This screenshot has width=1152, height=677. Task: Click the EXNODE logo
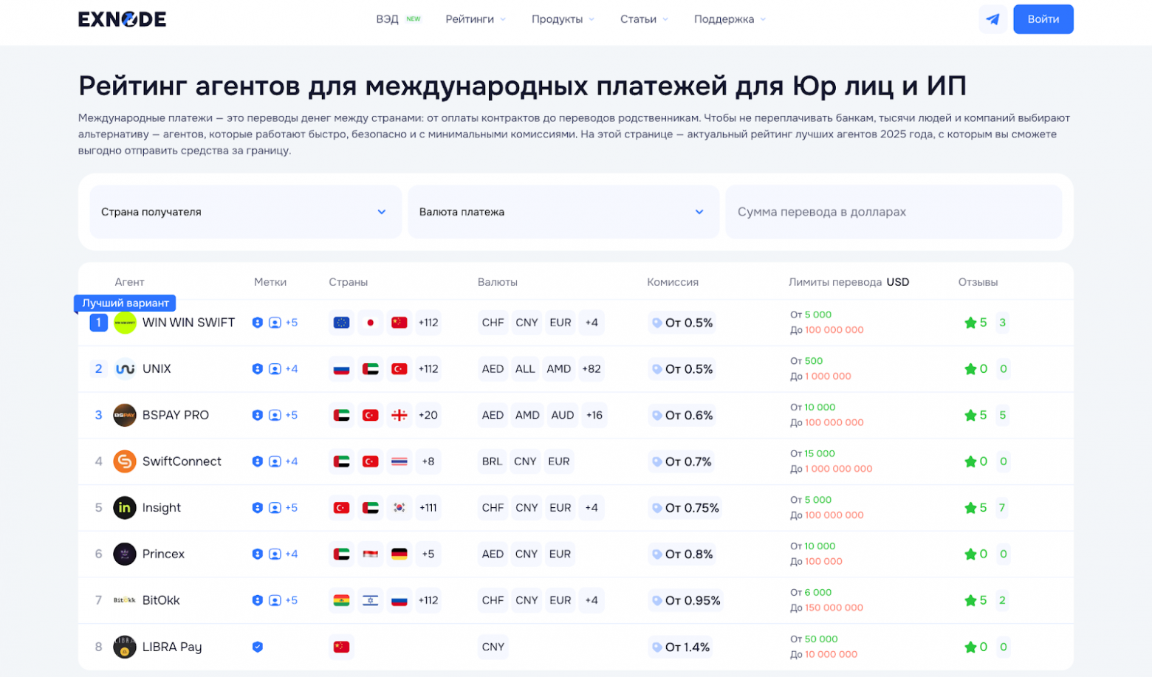tap(122, 19)
